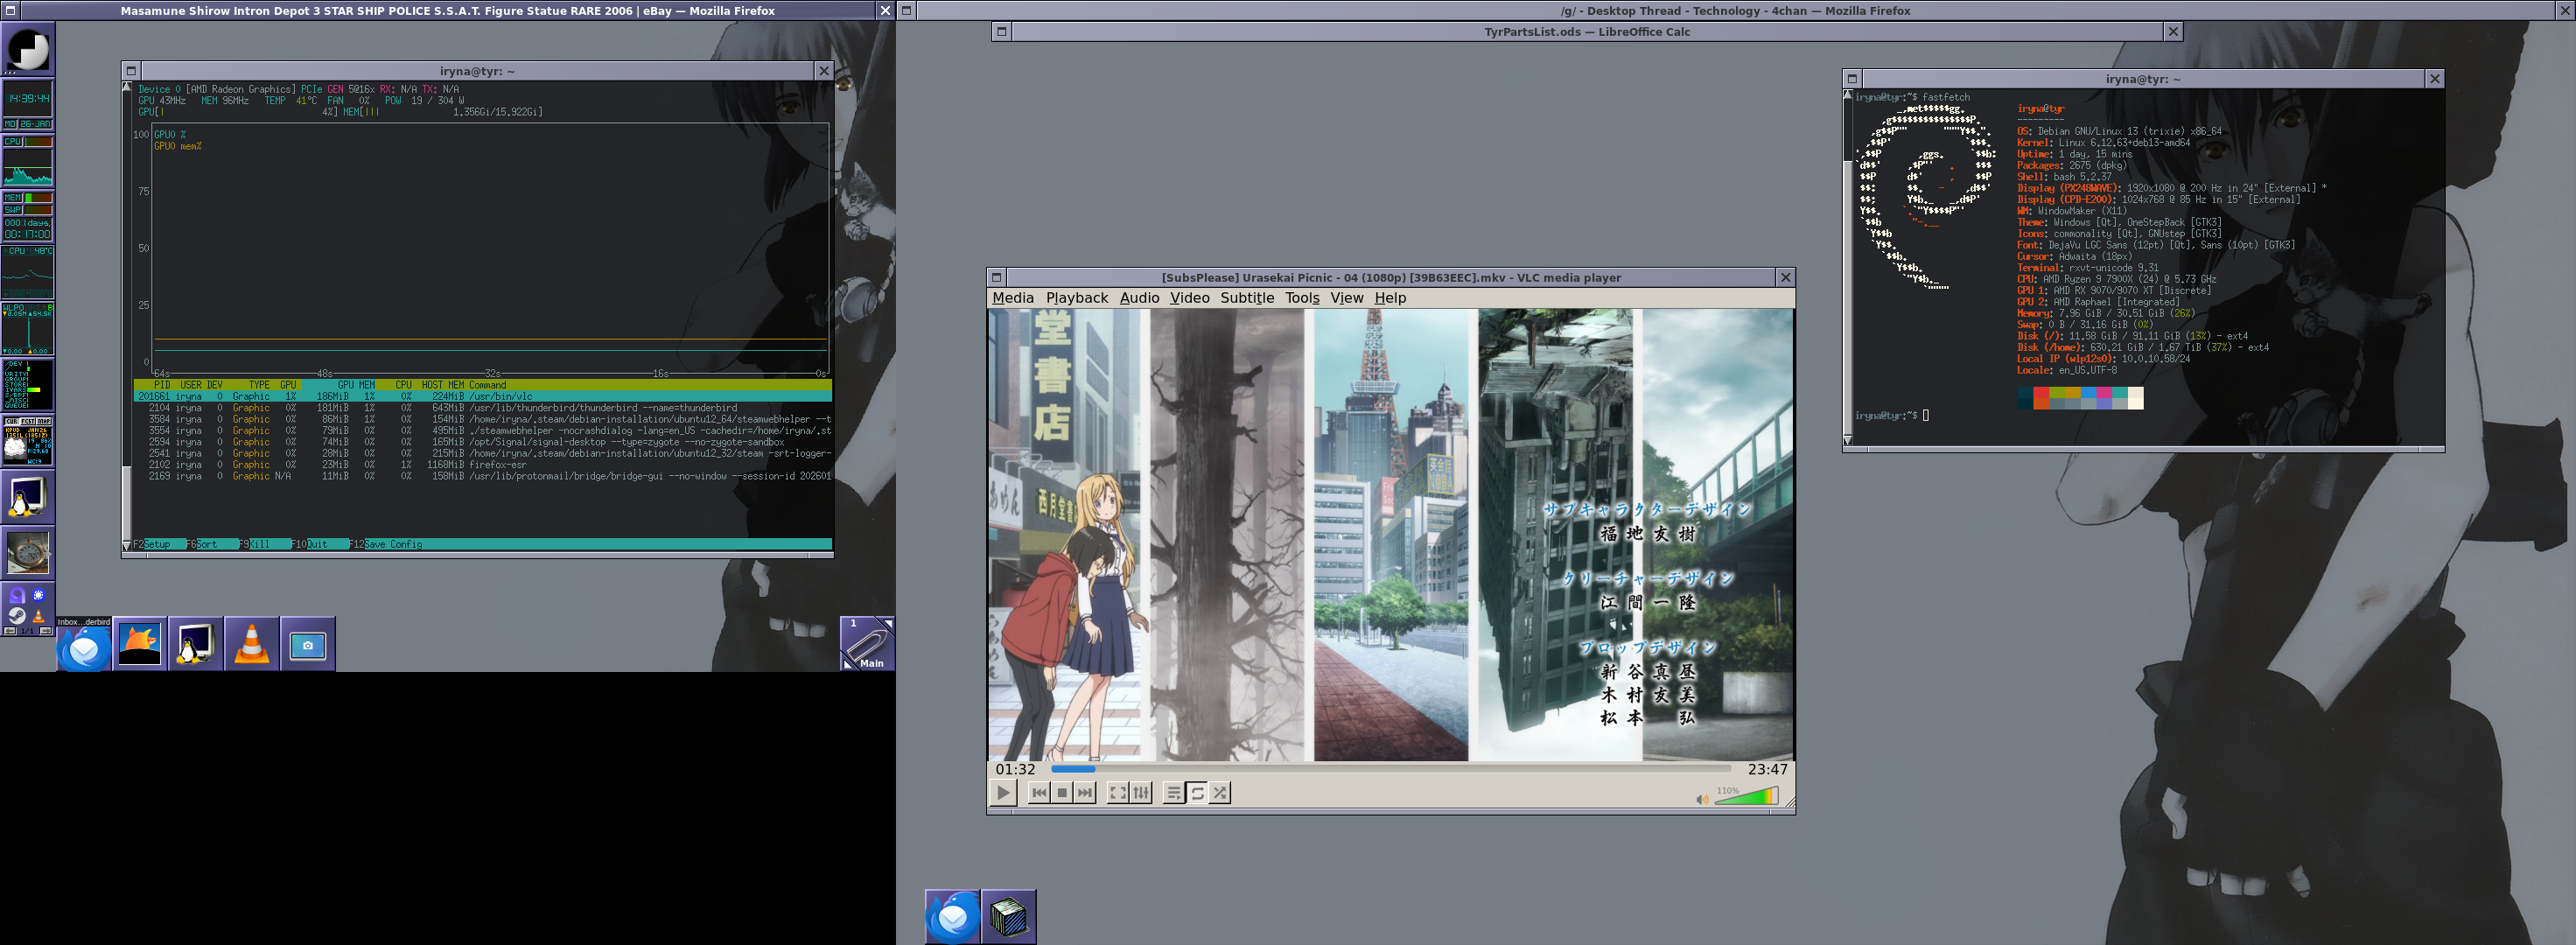
Task: Open the Playback menu in VLC
Action: click(1076, 298)
